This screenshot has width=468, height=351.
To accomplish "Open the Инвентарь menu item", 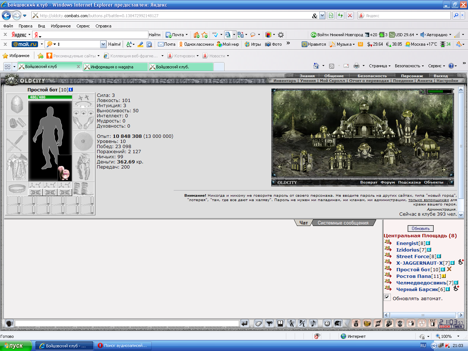I will click(x=285, y=80).
